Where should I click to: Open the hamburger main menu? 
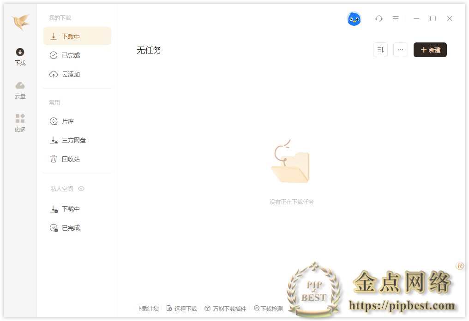coord(395,18)
